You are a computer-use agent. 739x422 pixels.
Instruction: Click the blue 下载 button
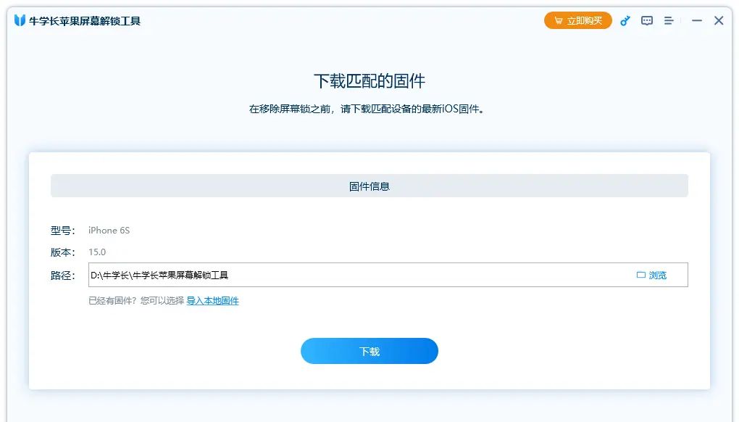[369, 351]
